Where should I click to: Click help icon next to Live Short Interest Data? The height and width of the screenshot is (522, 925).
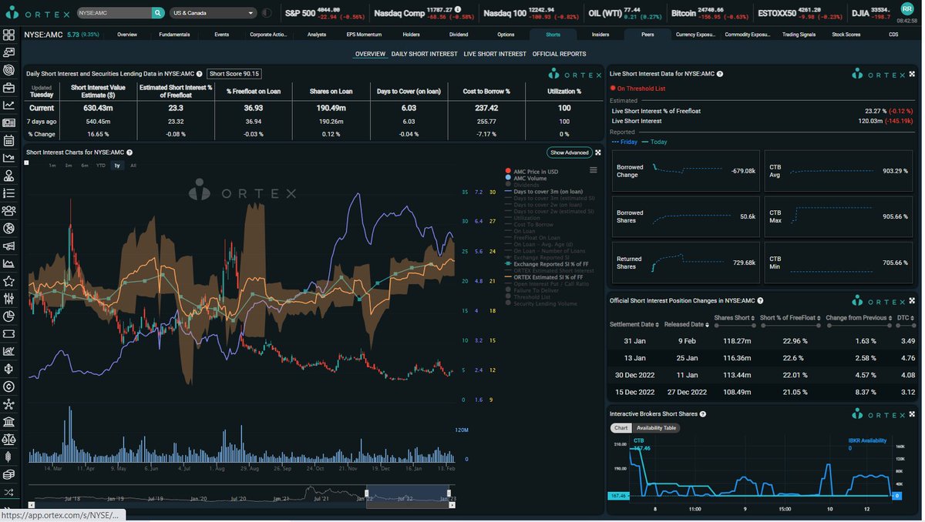click(720, 74)
